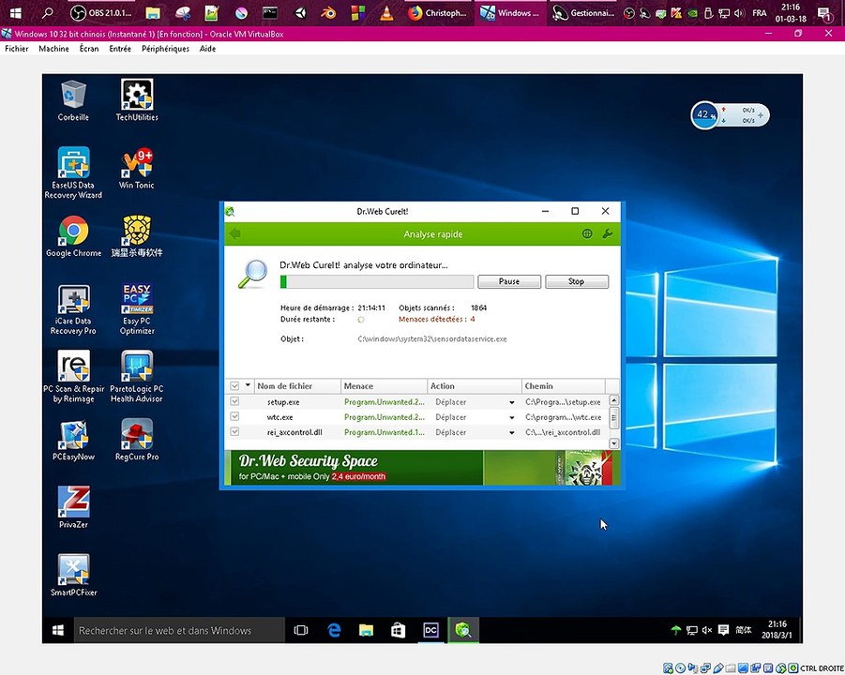The height and width of the screenshot is (675, 845).
Task: Switch to host OBS 21.0.1 taskbar button
Action: (x=102, y=13)
